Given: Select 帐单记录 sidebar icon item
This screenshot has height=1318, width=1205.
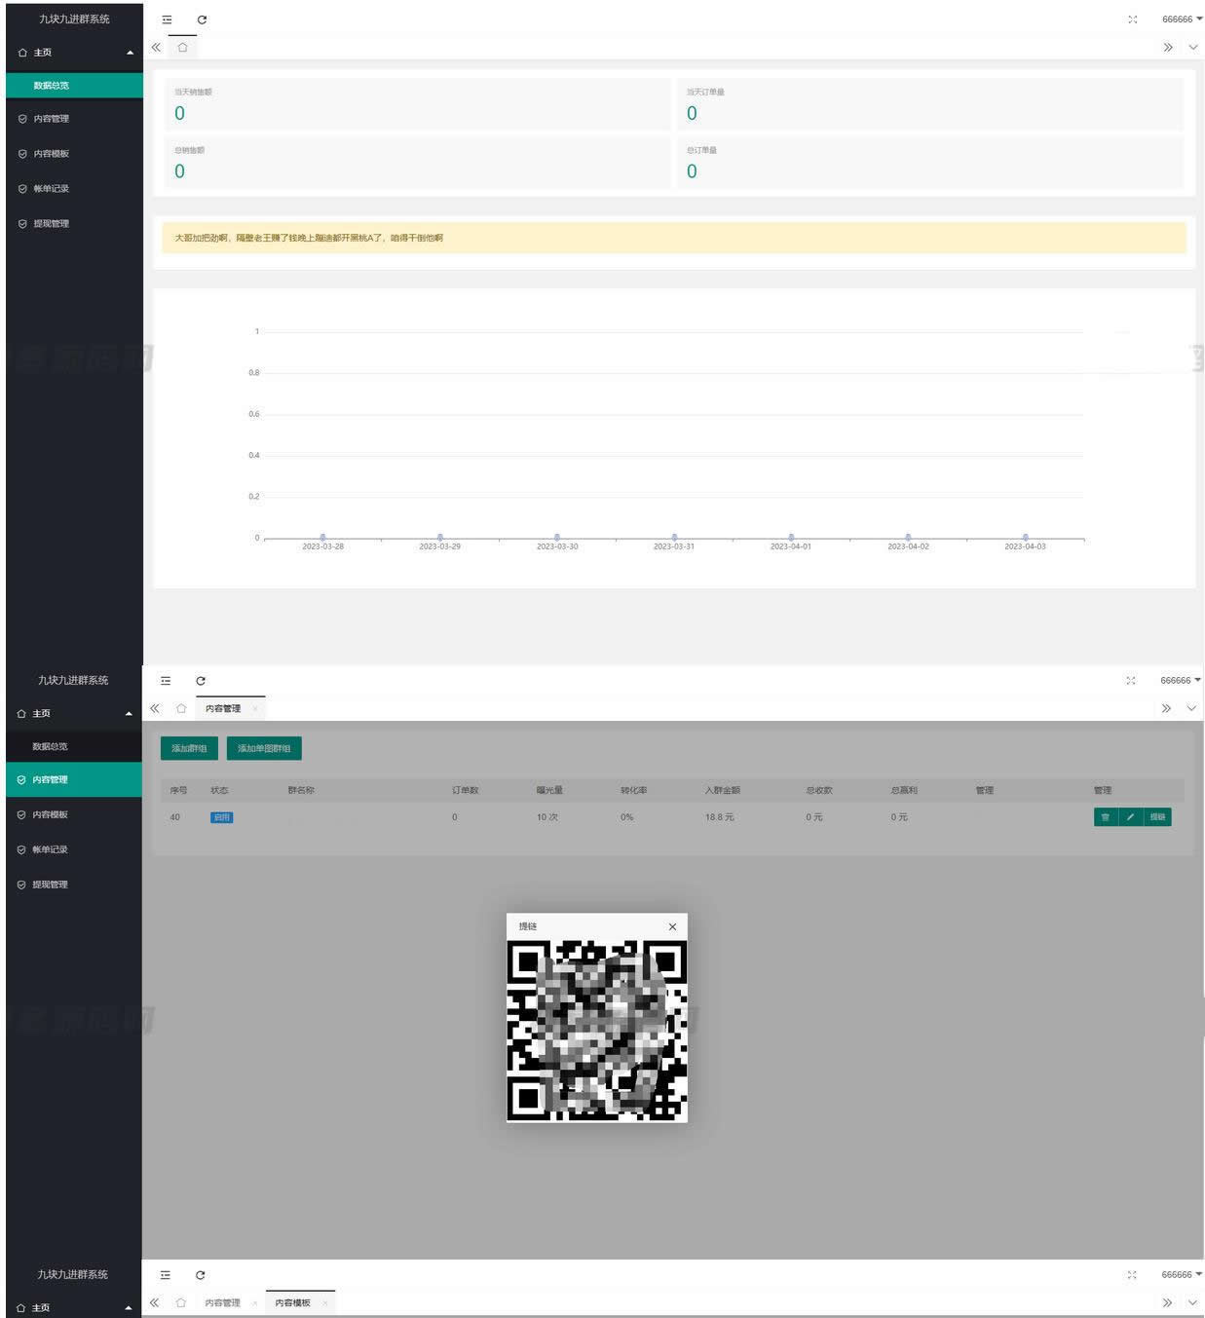Looking at the screenshot, I should point(44,188).
